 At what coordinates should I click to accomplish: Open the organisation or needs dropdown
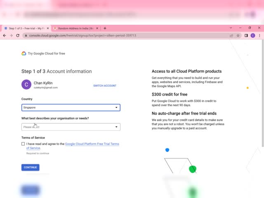pos(71,127)
